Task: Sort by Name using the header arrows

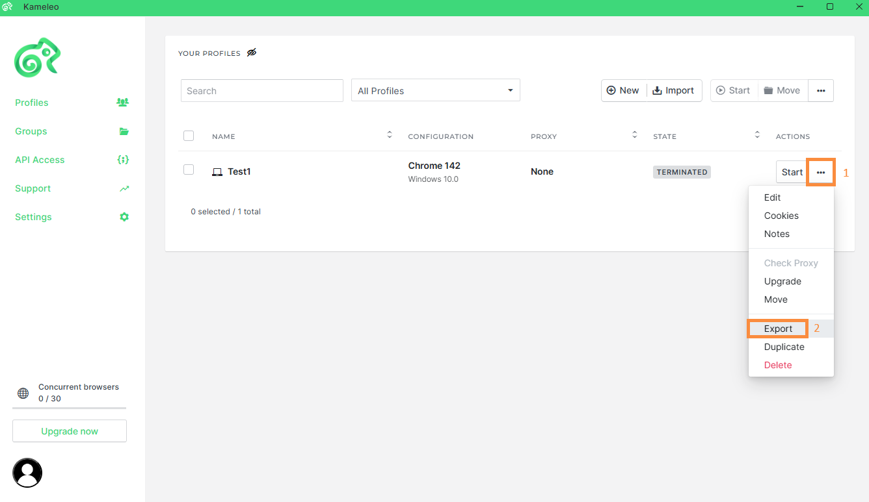Action: (390, 134)
